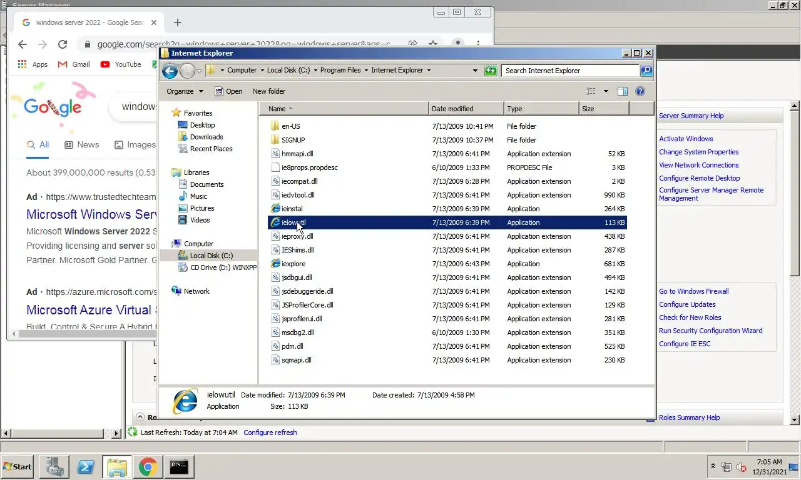The width and height of the screenshot is (801, 480).
Task: Click the Explorer Forward navigation arrow
Action: (x=187, y=71)
